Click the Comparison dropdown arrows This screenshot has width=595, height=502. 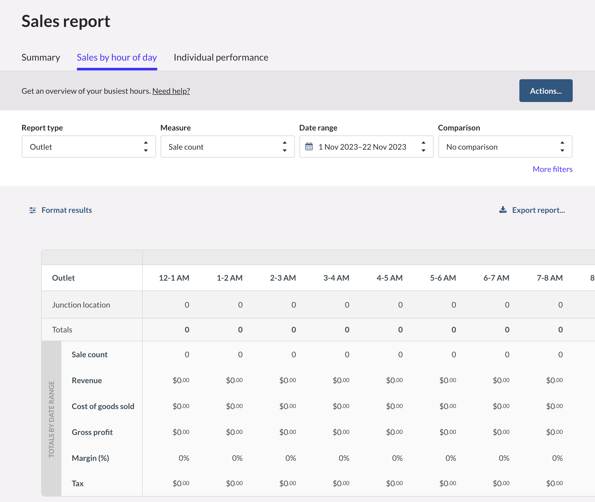(562, 147)
